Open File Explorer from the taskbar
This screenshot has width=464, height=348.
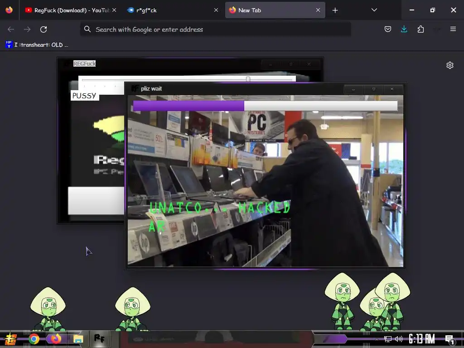point(78,339)
